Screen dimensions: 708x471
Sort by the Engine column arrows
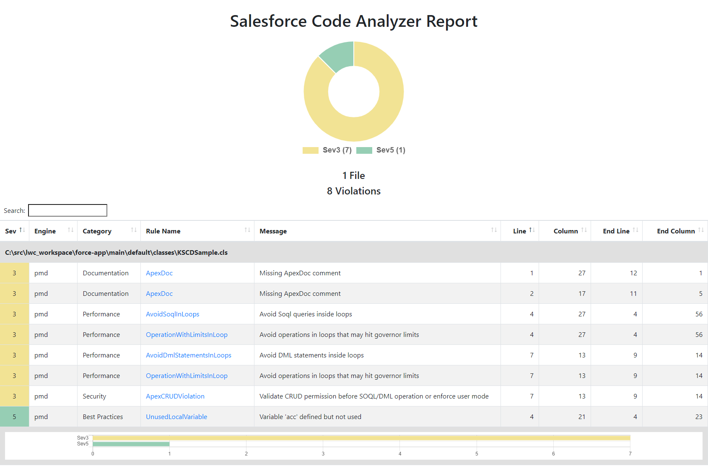click(x=70, y=230)
